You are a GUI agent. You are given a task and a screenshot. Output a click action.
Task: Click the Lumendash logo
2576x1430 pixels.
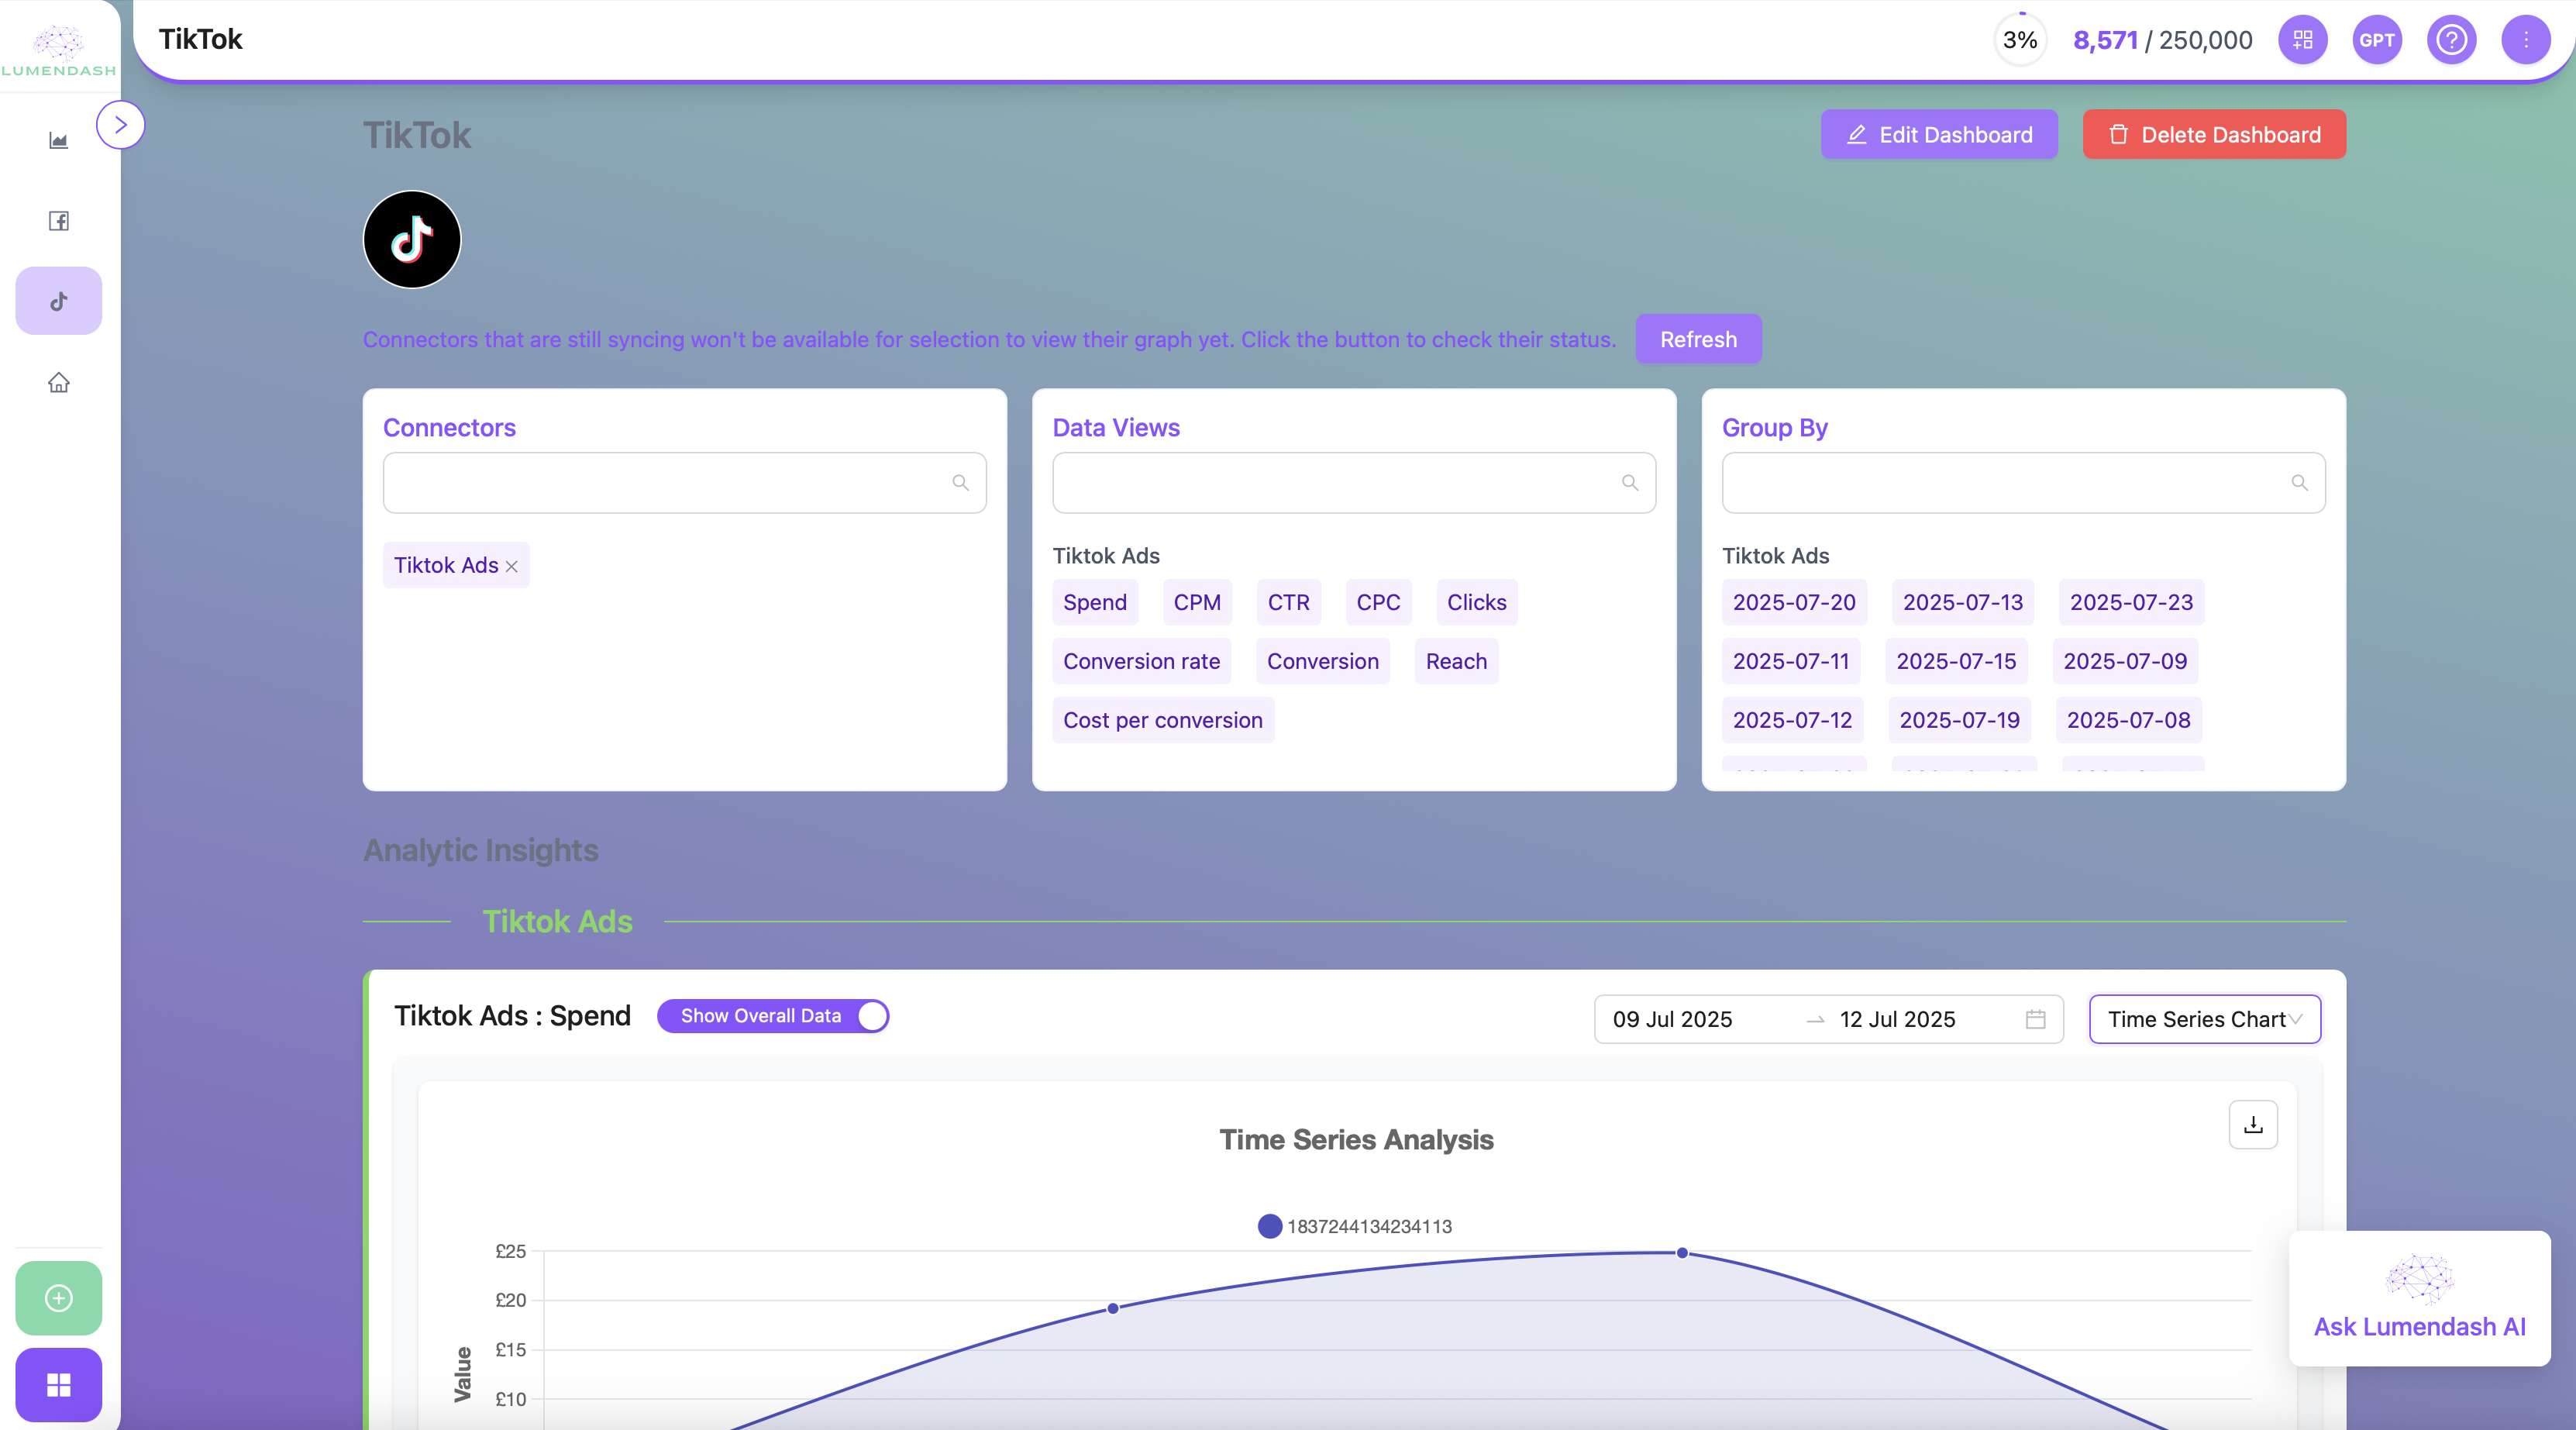pyautogui.click(x=59, y=51)
